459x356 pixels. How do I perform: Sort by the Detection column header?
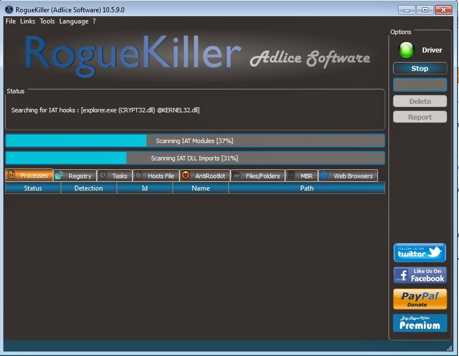pos(89,188)
